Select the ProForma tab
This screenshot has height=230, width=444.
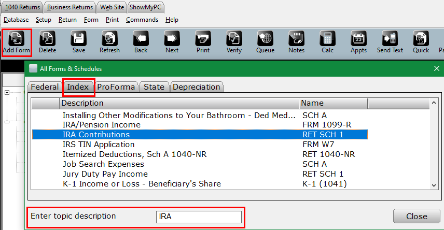[116, 87]
